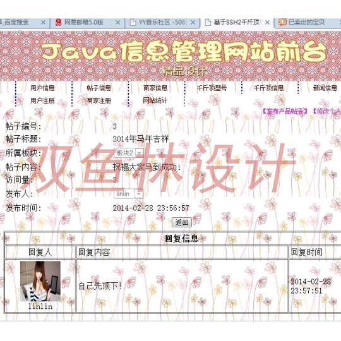The height and width of the screenshot is (341, 341).
Task: Click the 发布产品帖子 link
Action: pos(284,111)
